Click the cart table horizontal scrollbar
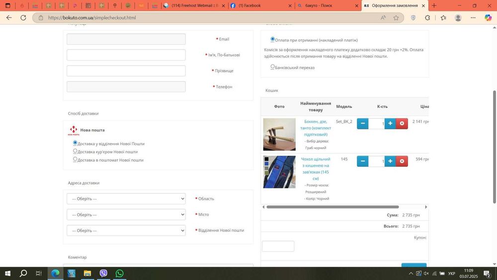This screenshot has height=280, width=497. pos(332,207)
